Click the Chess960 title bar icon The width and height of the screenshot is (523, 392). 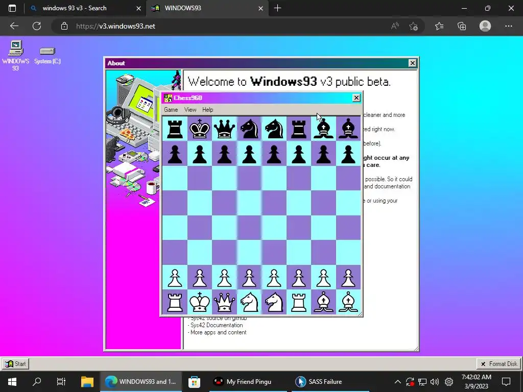(168, 97)
